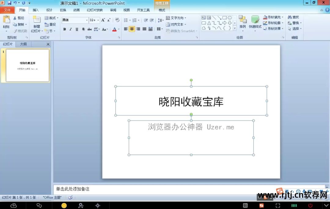Screen dimensions: 330x209
Task: Apply bold formatting to the title text
Action: [x=64, y=29]
